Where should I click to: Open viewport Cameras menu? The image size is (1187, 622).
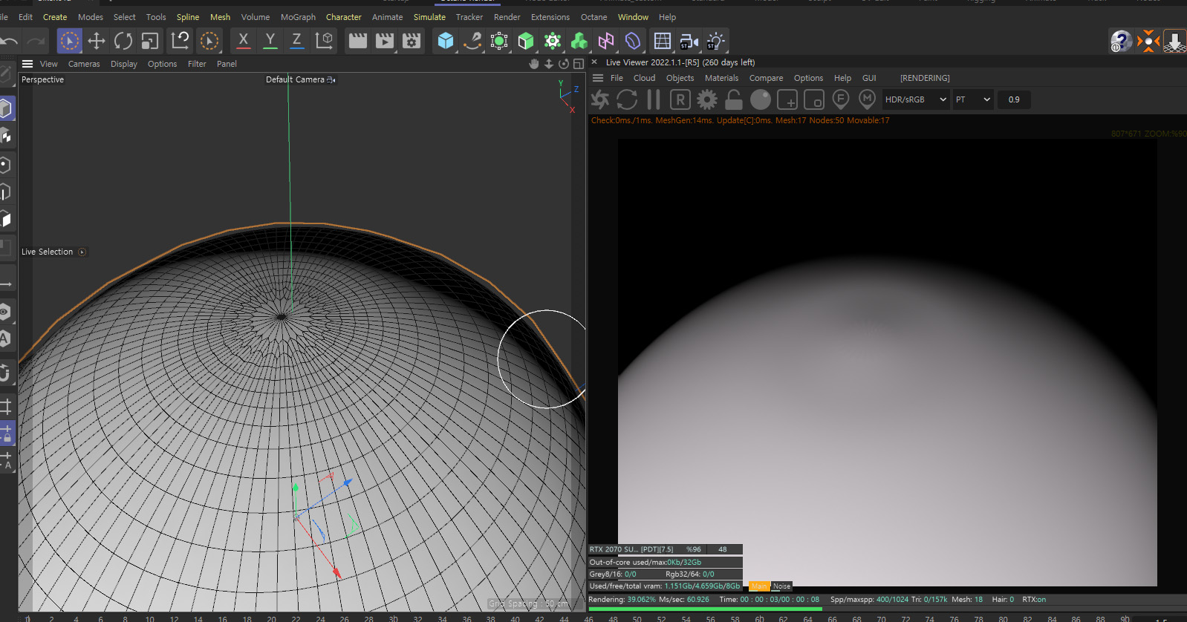pos(84,64)
